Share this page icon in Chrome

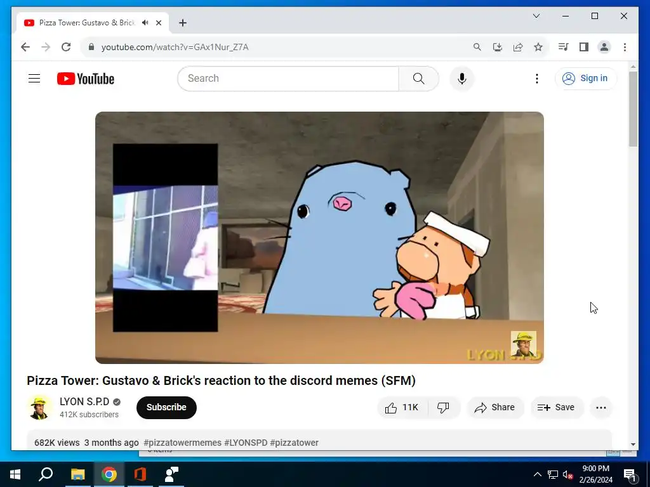pyautogui.click(x=518, y=47)
